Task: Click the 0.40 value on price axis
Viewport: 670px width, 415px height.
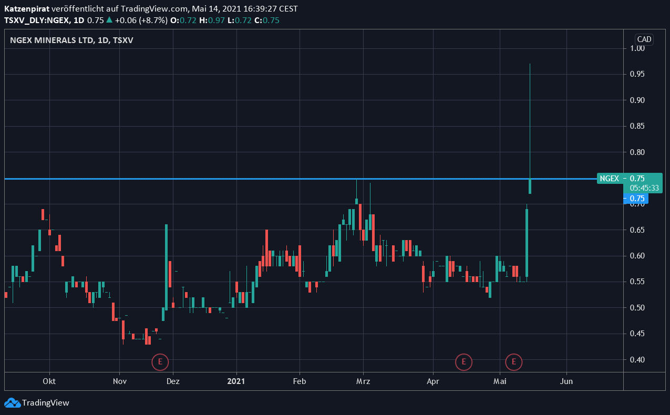Action: 637,360
